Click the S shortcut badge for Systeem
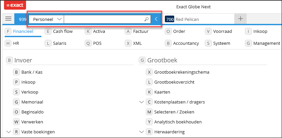This screenshot has height=138, width=282. pos(208,43)
